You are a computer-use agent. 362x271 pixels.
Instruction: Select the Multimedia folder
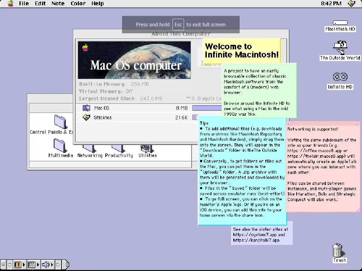pos(60,148)
